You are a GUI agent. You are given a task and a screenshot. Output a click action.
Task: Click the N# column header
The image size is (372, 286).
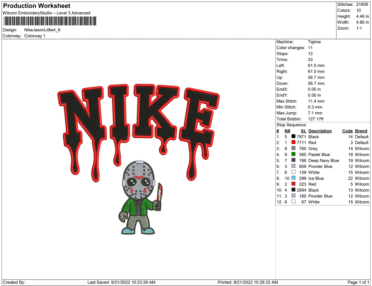pyautogui.click(x=287, y=131)
